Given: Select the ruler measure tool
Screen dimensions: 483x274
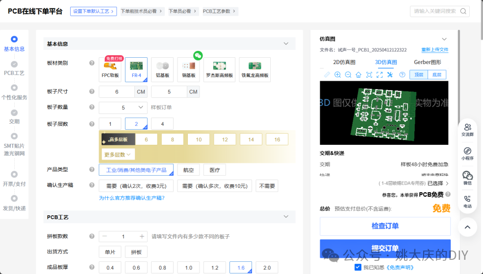Looking at the screenshot, I should 327,75.
